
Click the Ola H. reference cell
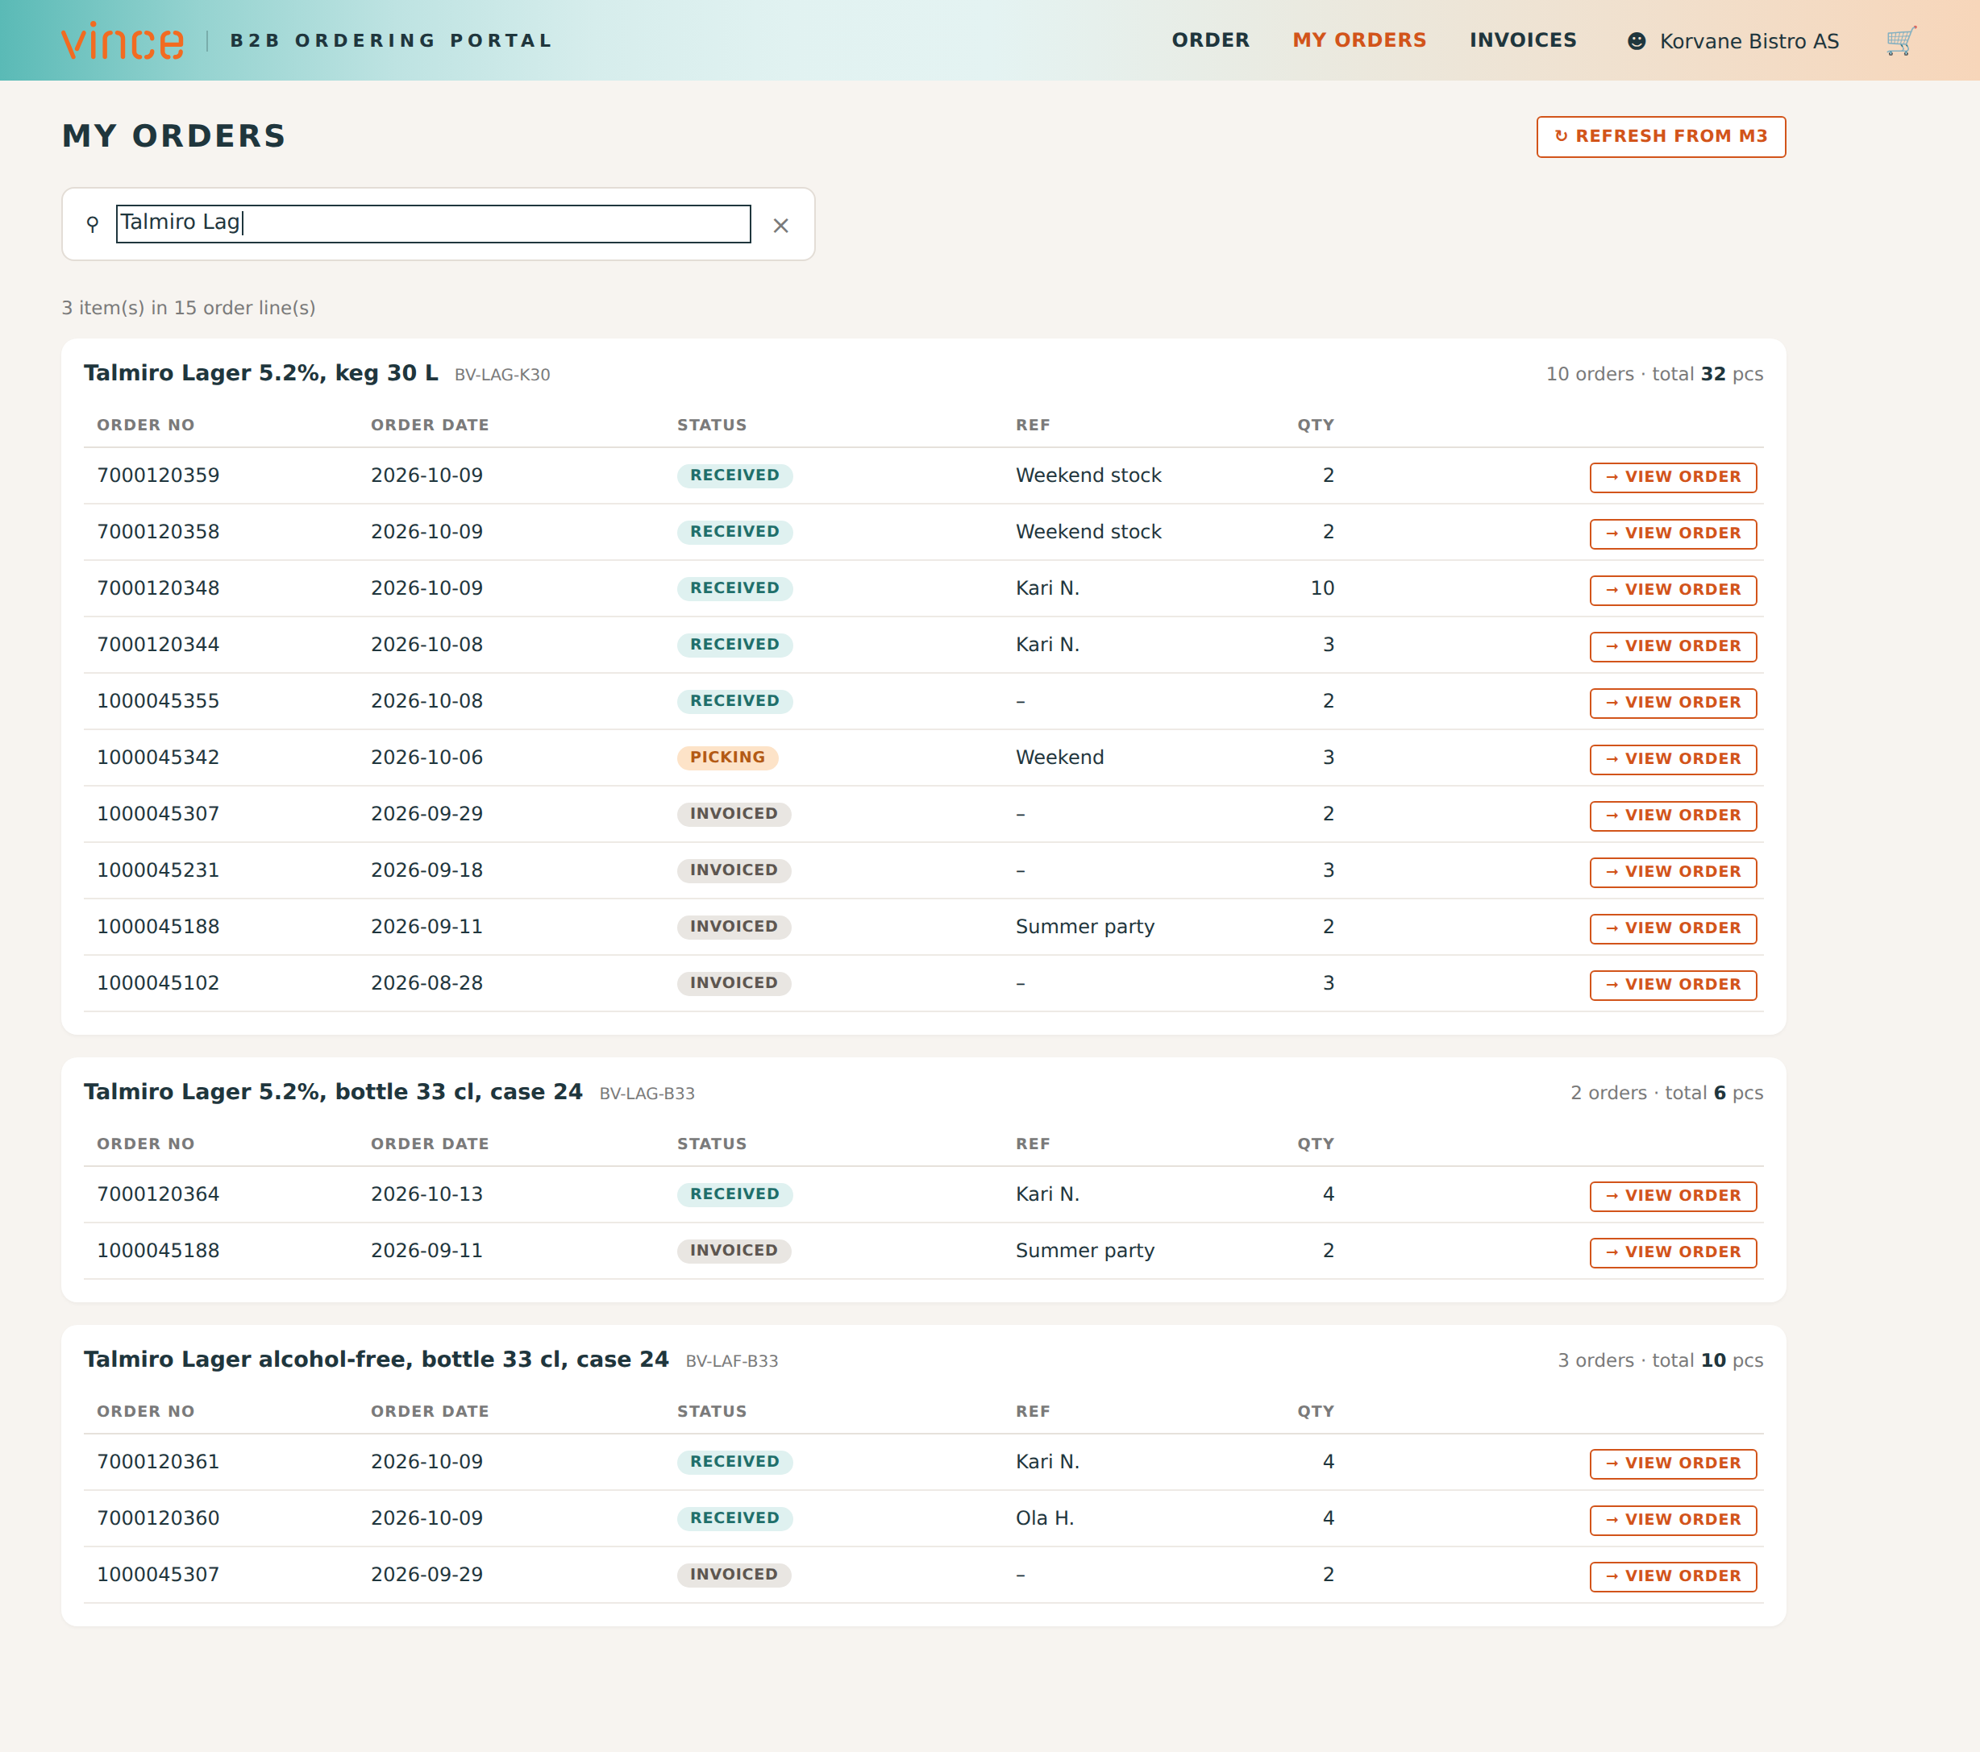click(1044, 1517)
